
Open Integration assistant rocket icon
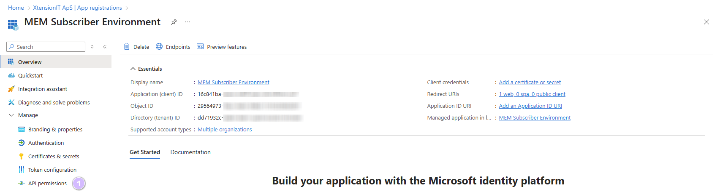11,89
